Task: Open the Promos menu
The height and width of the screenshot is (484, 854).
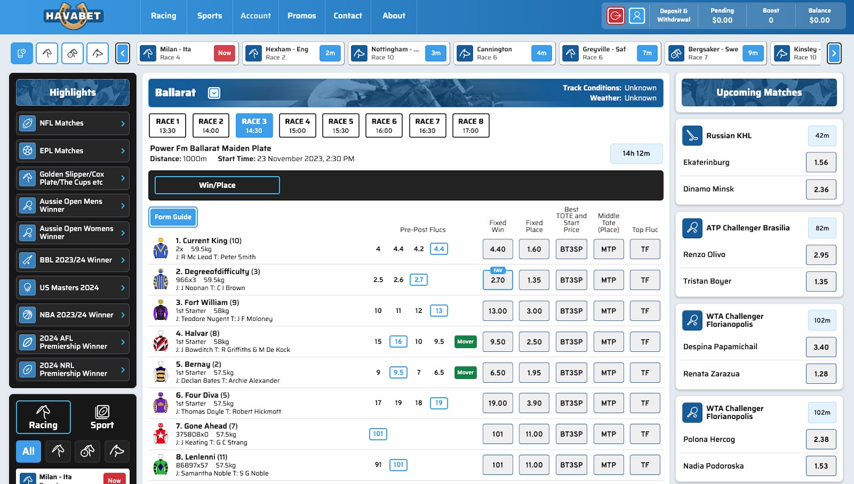Action: [x=302, y=16]
